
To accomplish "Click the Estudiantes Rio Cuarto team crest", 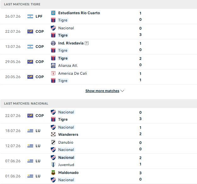I will [x=53, y=13].
